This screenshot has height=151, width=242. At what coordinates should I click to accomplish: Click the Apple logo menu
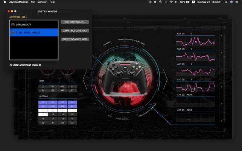point(5,2)
